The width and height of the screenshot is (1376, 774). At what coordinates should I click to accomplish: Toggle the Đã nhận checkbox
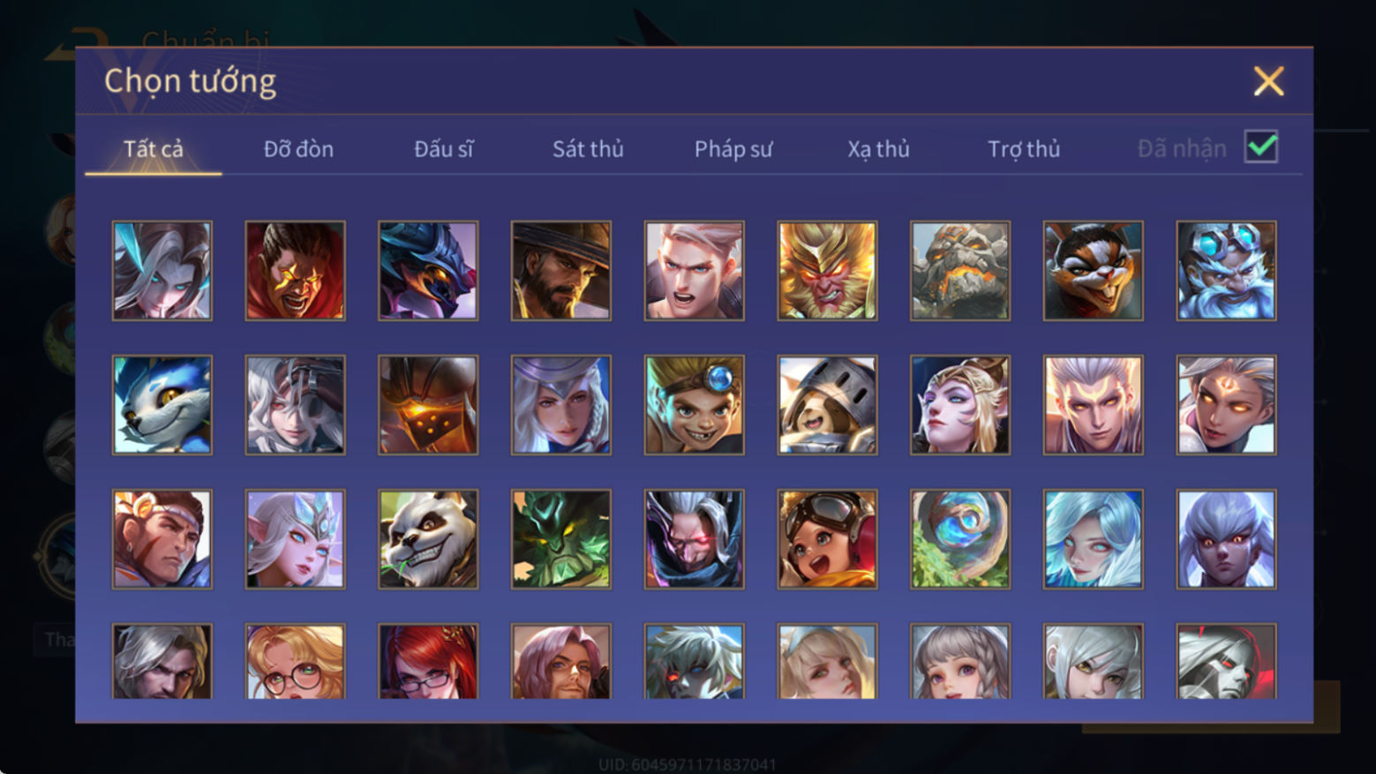[x=1261, y=147]
